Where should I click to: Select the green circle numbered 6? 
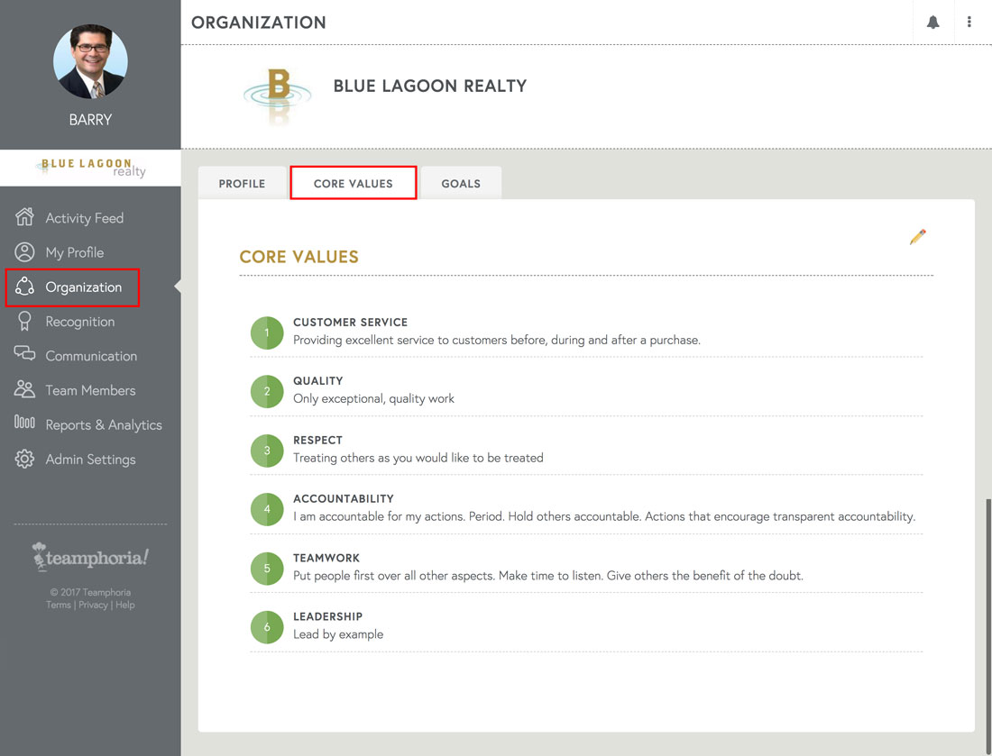[267, 627]
